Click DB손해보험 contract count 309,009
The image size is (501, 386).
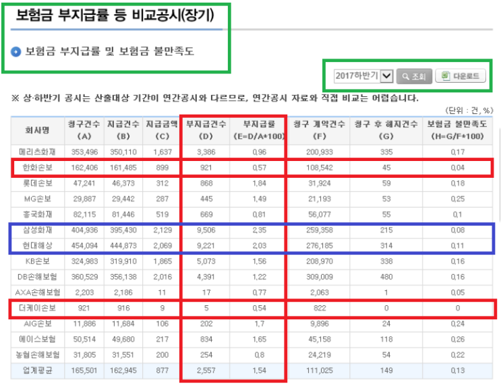(x=320, y=277)
